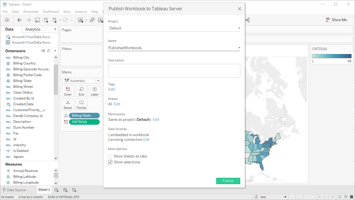
Task: Click Add link under Tags
Action: pos(111,89)
